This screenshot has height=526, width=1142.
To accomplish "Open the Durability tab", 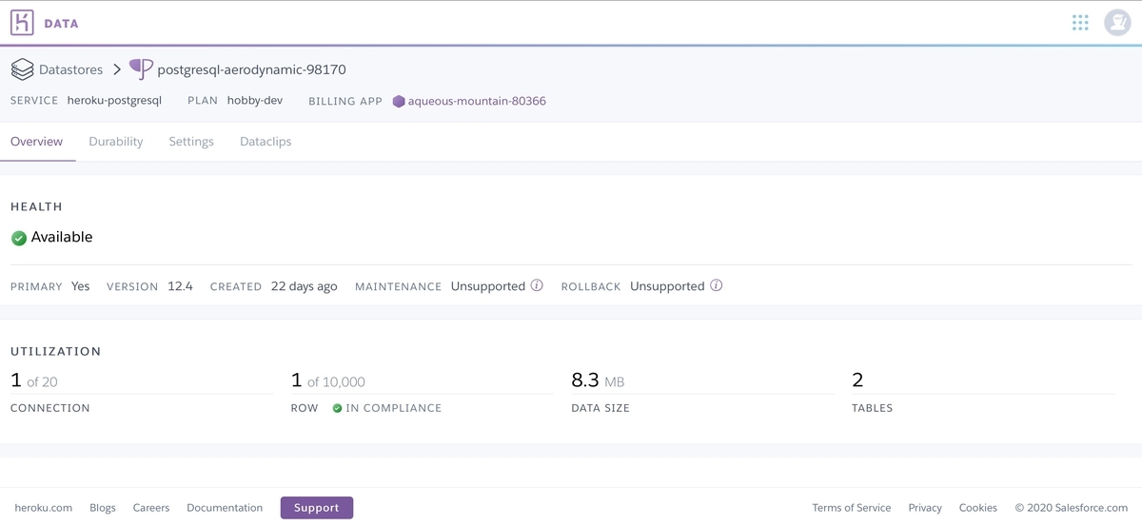I will click(116, 142).
